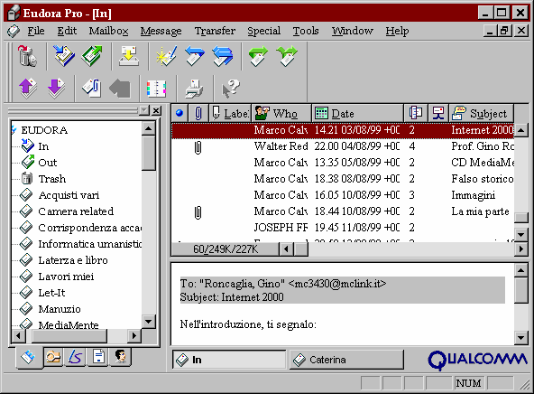
Task: Open the In mailbox toolbar icon
Action: (x=64, y=56)
